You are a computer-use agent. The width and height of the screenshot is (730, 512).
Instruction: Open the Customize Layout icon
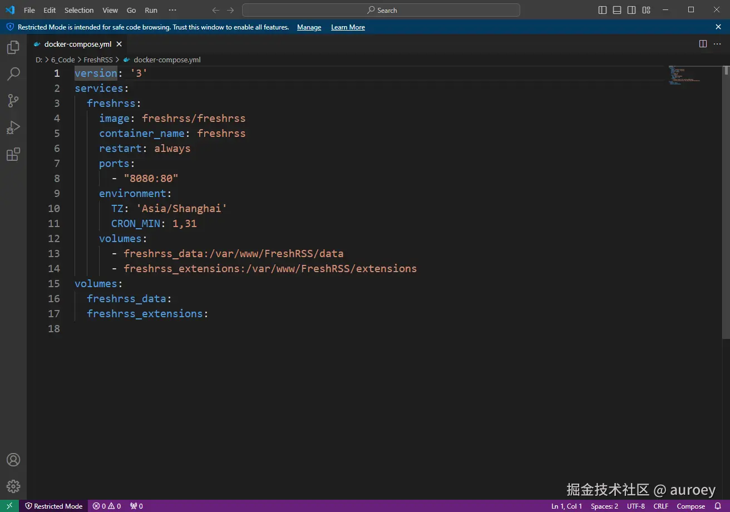646,10
